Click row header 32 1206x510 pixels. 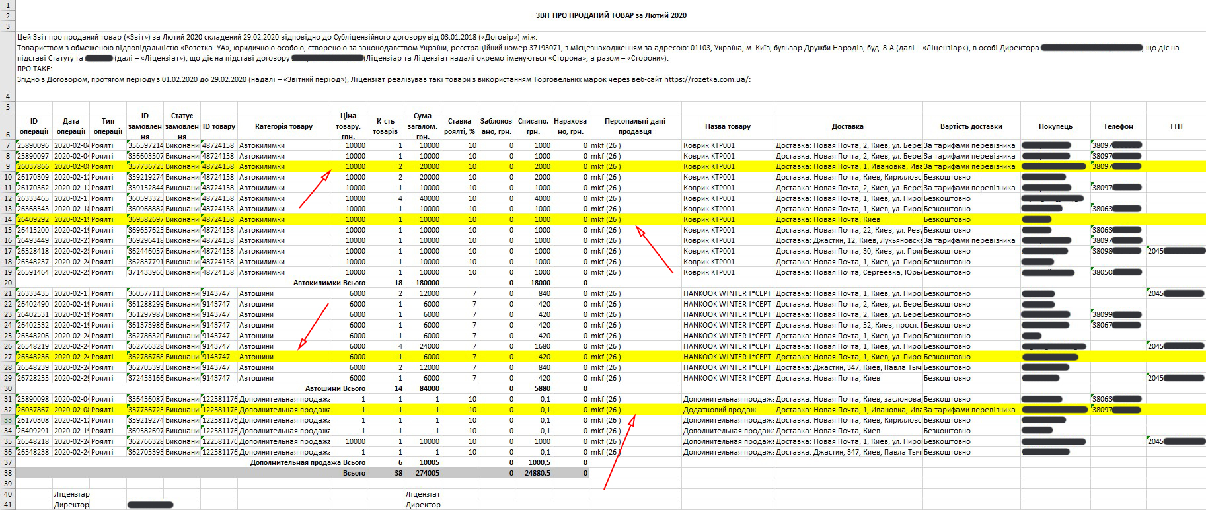click(8, 410)
